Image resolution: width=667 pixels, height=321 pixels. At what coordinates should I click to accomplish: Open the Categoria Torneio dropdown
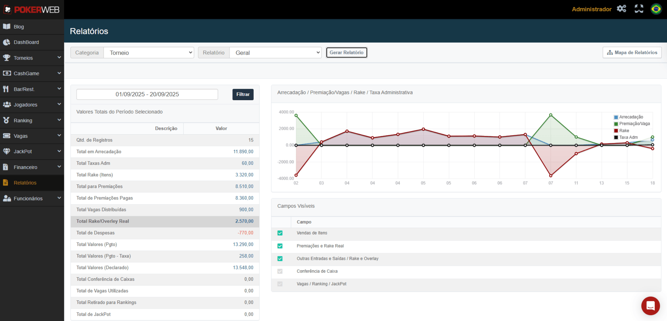(149, 53)
